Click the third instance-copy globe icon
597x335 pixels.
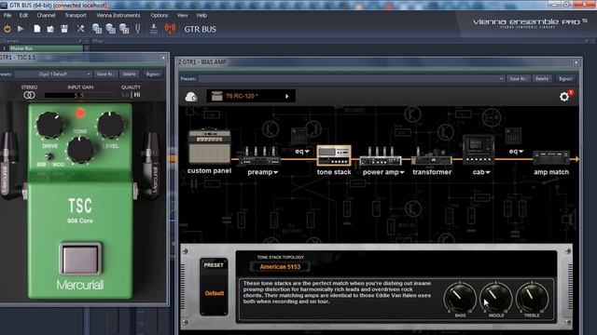124,29
